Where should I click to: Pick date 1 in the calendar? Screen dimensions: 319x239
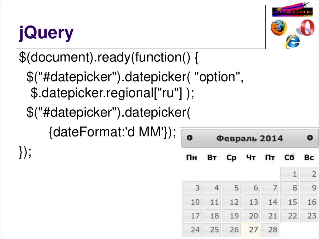(290, 174)
